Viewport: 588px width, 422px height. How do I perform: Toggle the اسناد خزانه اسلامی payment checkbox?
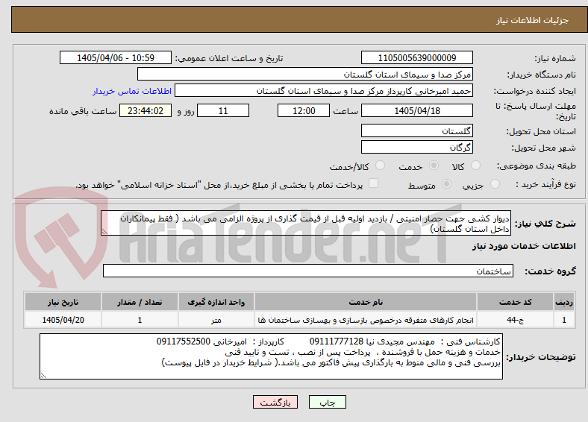[374, 183]
